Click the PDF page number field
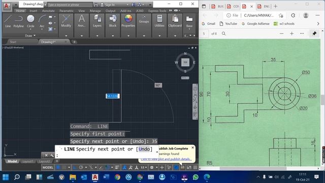 (x=204, y=34)
